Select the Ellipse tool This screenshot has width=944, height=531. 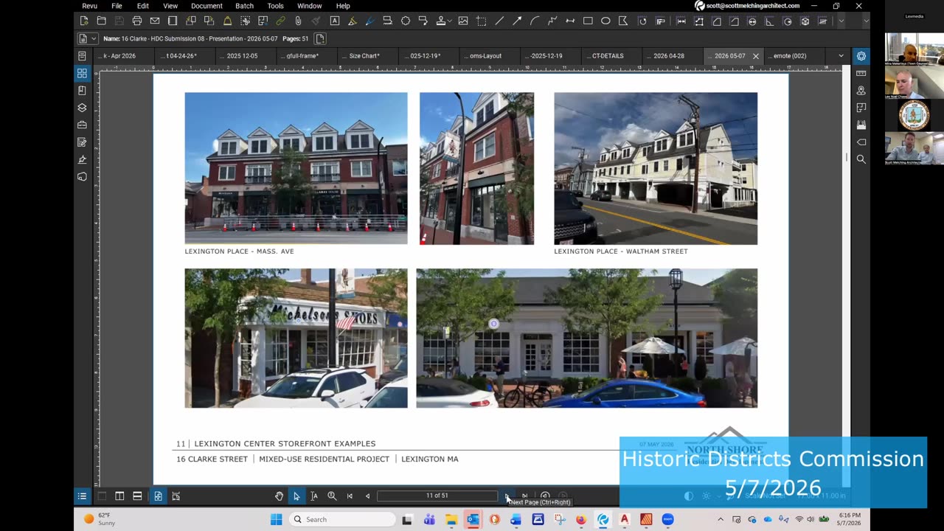tap(605, 21)
